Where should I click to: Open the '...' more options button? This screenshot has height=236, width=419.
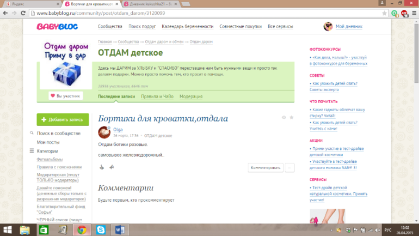(289, 167)
